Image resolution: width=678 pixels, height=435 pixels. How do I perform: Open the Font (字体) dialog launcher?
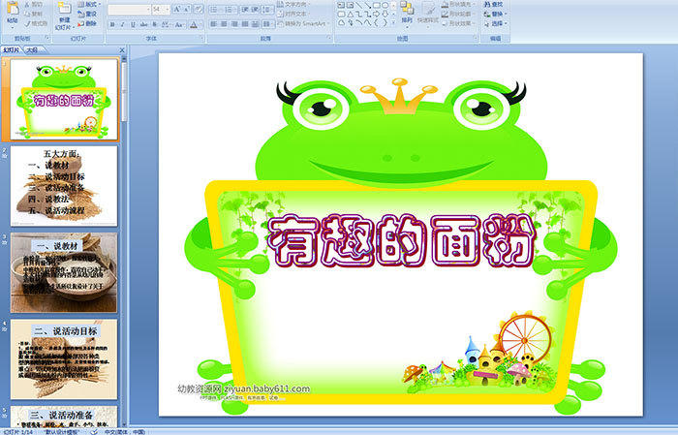(x=201, y=39)
